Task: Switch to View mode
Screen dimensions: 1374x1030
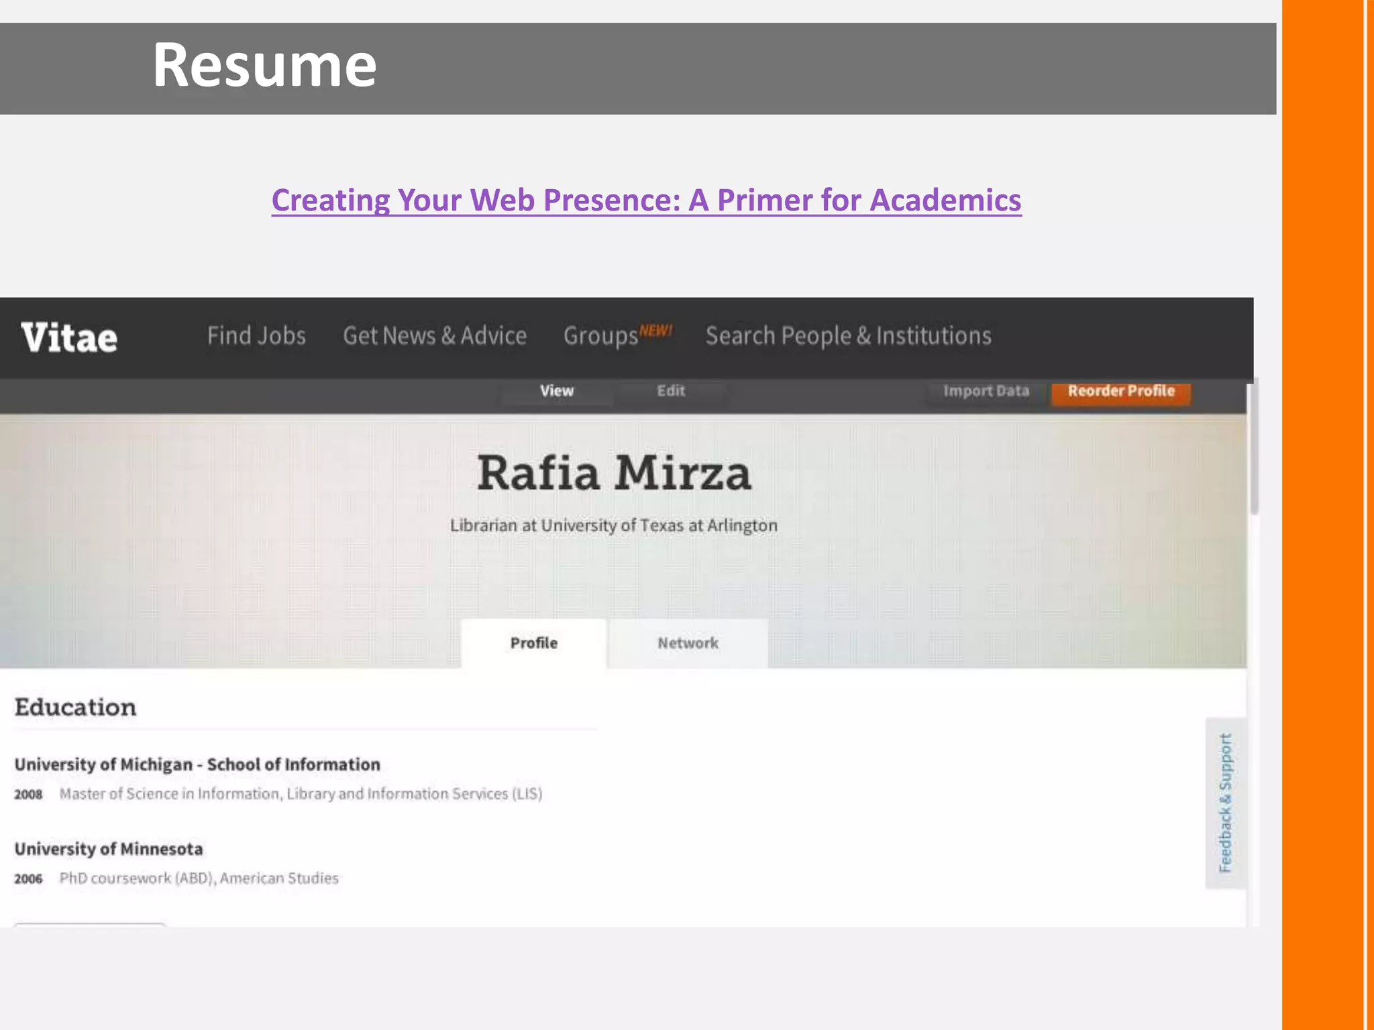Action: coord(557,391)
